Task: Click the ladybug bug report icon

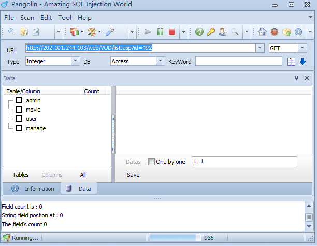Action: point(275,32)
